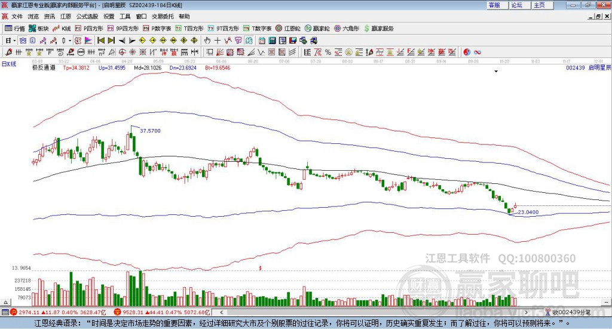Open the T数字表 number table

click(257, 29)
